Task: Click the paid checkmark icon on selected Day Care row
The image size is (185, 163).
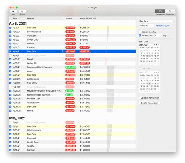Action: [63, 51]
